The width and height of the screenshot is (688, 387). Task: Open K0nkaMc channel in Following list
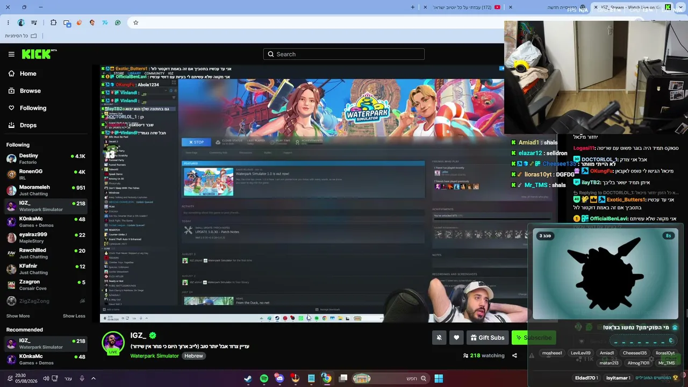pos(46,221)
